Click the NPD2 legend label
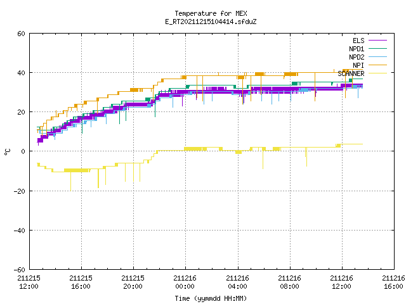Viewport: 406px width, 304px height. coord(357,57)
